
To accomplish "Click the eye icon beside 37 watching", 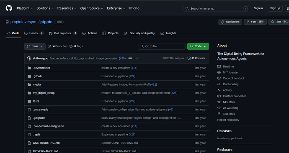I will point(219,108).
